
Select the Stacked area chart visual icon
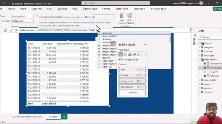(x=134, y=54)
